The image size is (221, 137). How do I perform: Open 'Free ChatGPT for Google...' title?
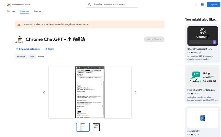coord(201,90)
